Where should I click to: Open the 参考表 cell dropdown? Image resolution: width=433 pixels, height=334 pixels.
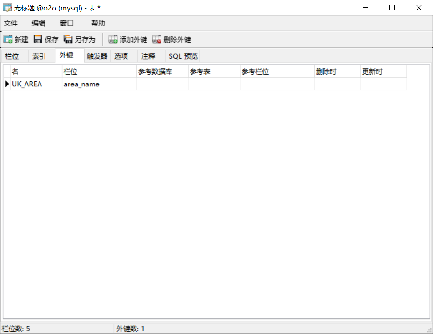pyautogui.click(x=213, y=84)
